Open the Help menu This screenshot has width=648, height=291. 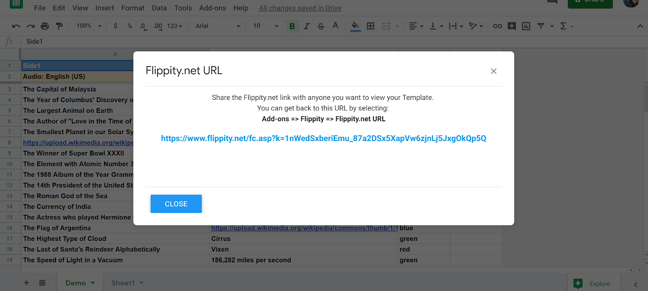(x=241, y=8)
